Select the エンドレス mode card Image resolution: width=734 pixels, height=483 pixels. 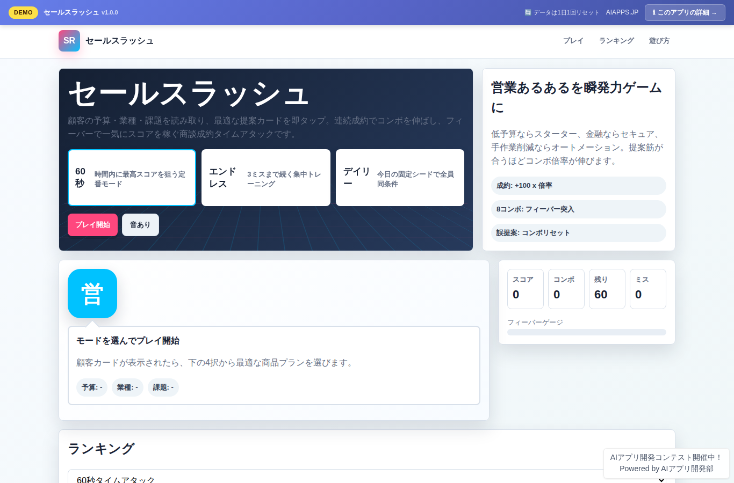pos(266,178)
